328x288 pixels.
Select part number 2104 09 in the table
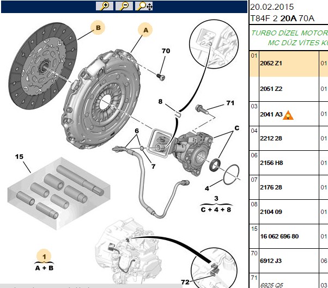tap(271, 212)
